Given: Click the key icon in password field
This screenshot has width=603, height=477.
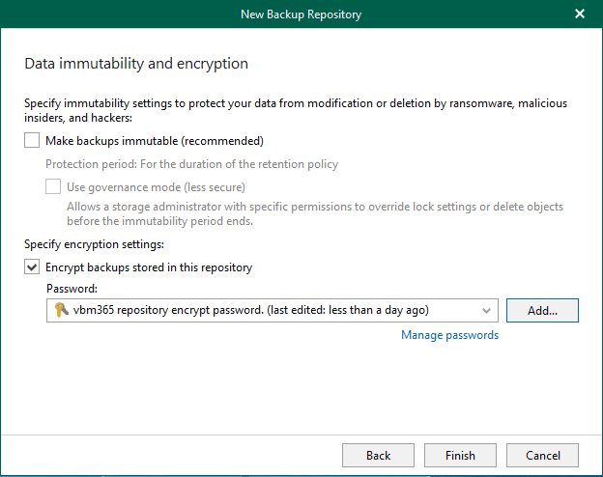Looking at the screenshot, I should click(x=60, y=310).
